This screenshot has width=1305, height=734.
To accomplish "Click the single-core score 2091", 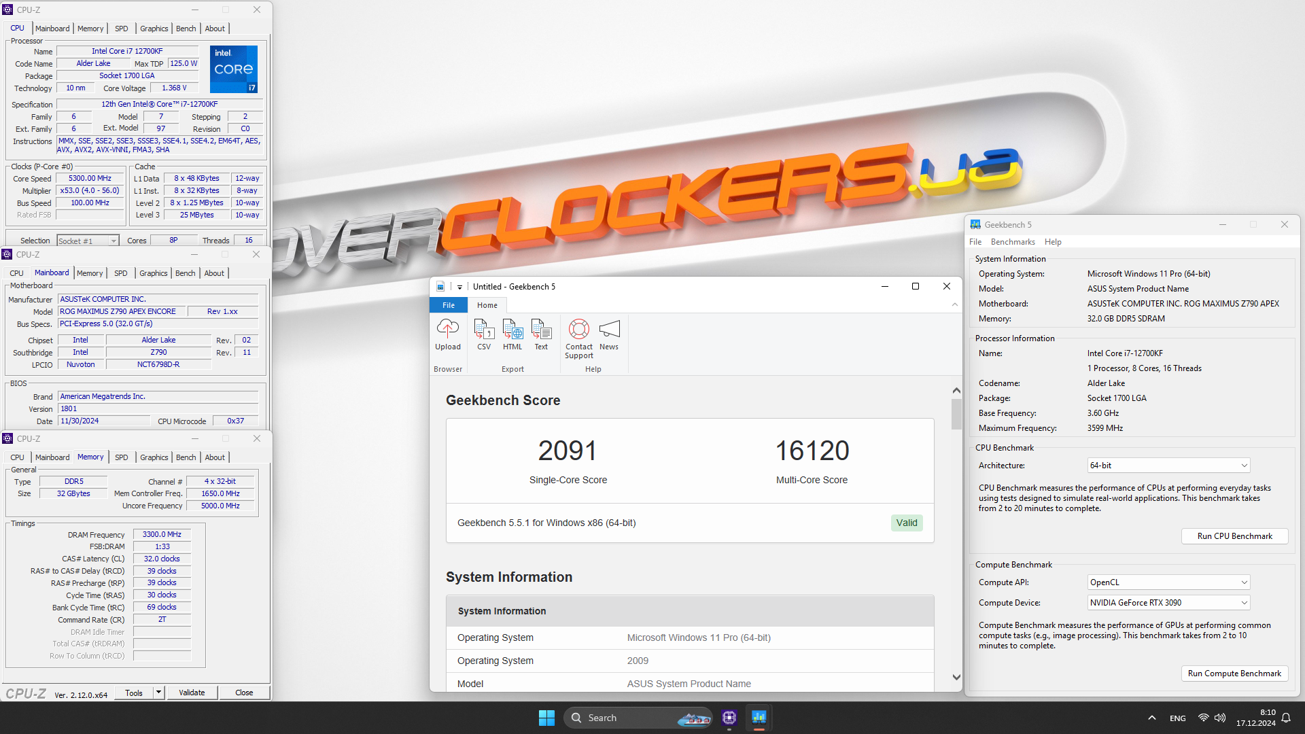I will point(568,451).
